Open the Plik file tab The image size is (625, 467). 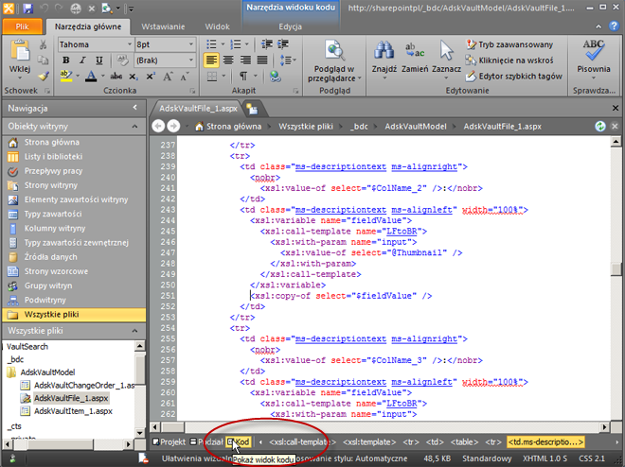[23, 26]
